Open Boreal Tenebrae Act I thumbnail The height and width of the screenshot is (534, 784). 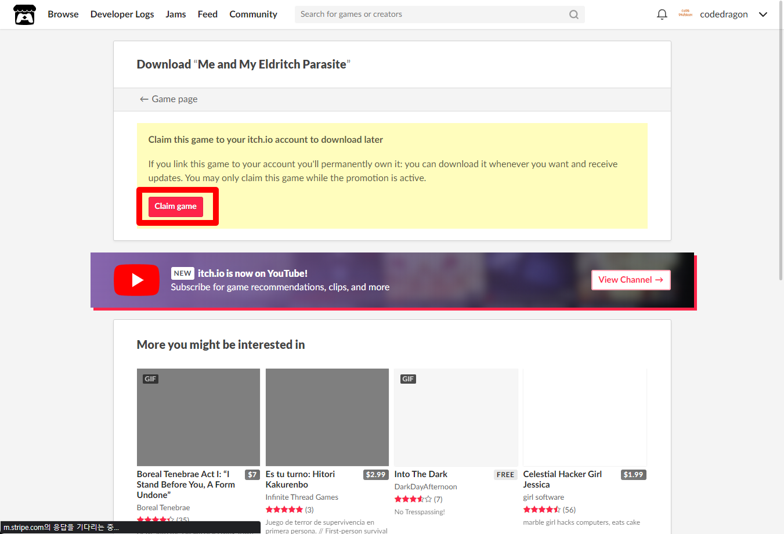click(198, 417)
